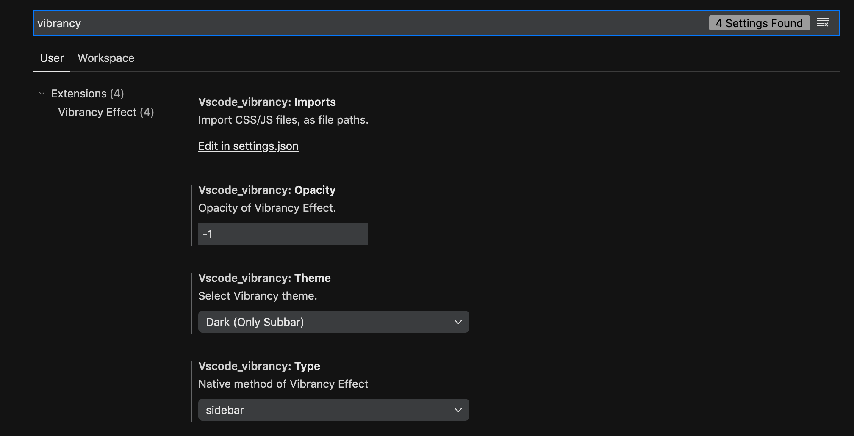
Task: Click 'Native method of Vibrancy Effect' description
Action: tap(283, 384)
